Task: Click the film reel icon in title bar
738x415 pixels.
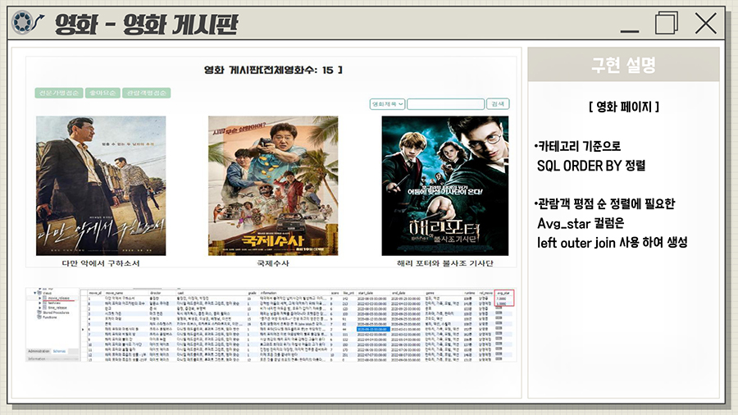Action: [x=23, y=22]
